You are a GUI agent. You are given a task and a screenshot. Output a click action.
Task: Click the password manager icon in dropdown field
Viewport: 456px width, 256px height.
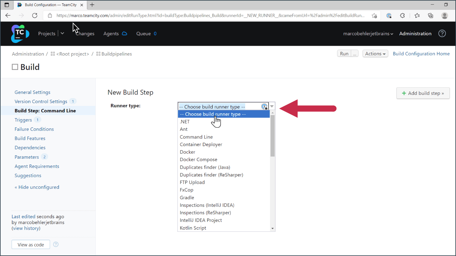(264, 107)
